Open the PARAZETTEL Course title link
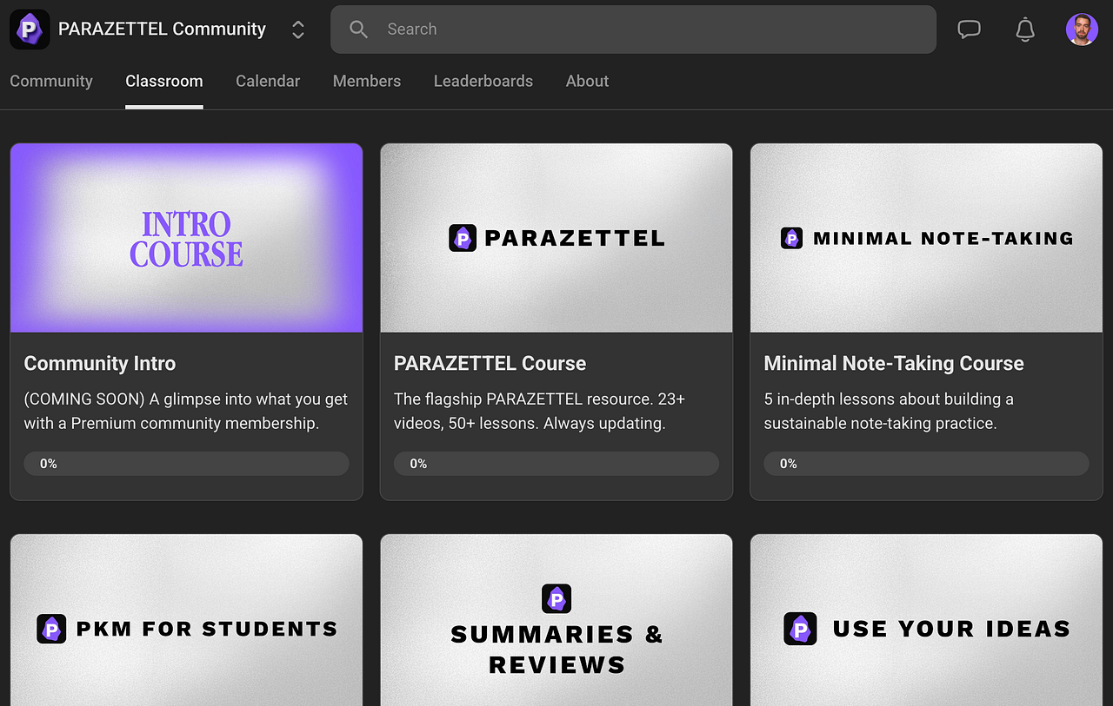 [x=490, y=364]
